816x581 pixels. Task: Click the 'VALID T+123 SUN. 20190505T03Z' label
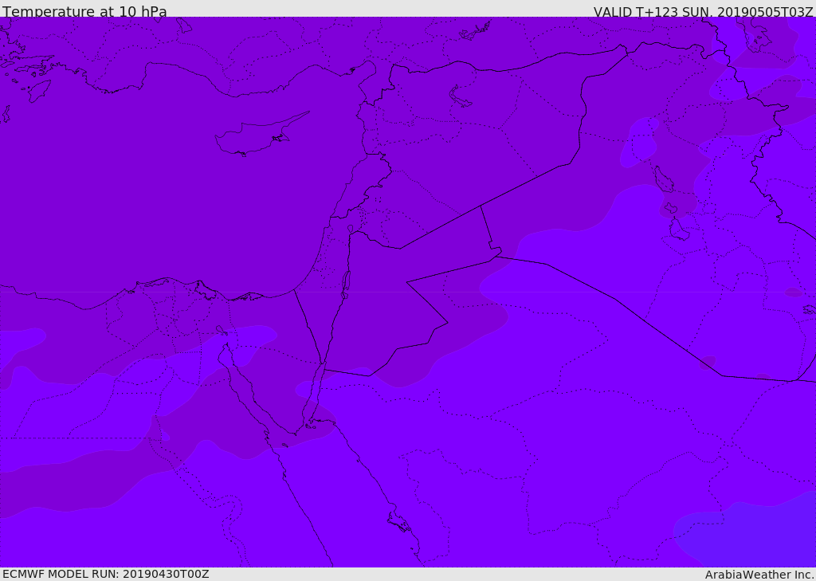point(703,12)
